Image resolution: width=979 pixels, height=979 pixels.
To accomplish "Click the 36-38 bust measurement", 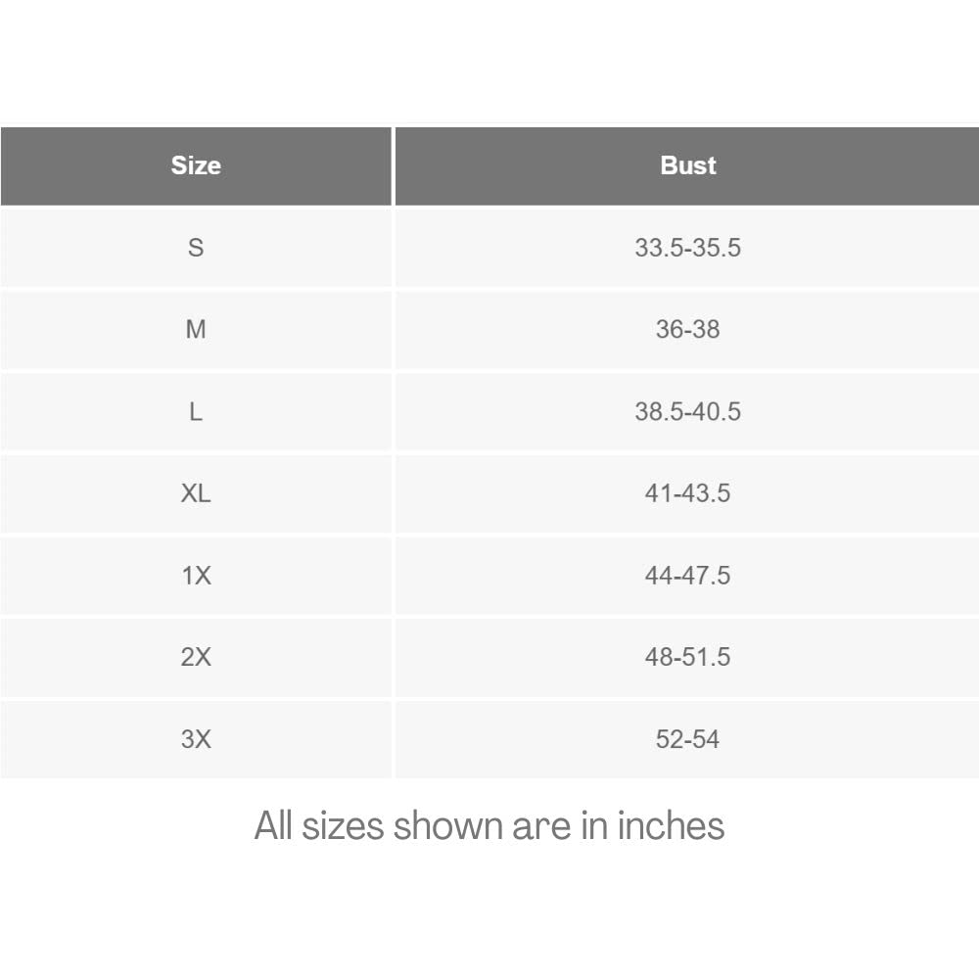I will (687, 330).
